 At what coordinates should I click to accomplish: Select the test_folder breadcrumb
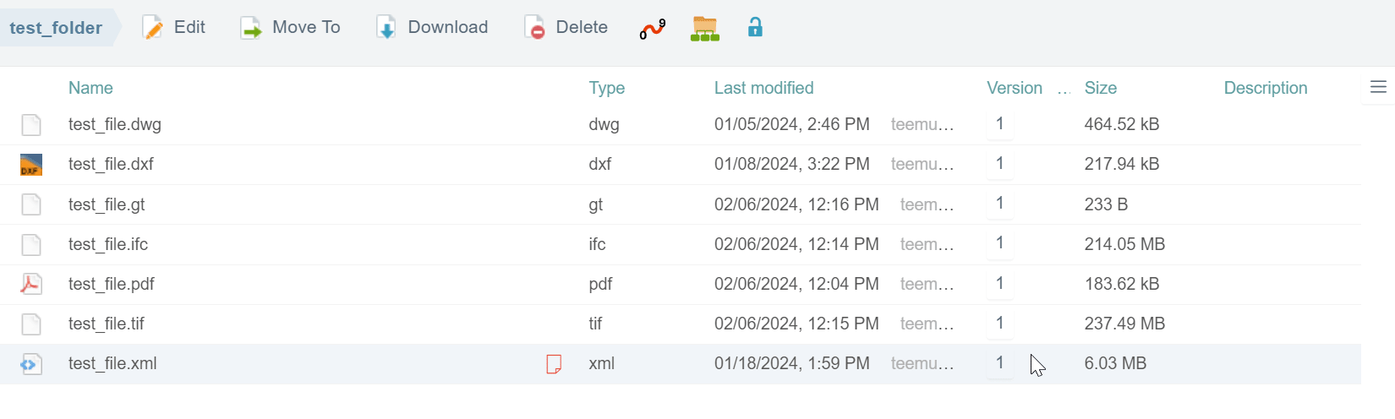(56, 28)
